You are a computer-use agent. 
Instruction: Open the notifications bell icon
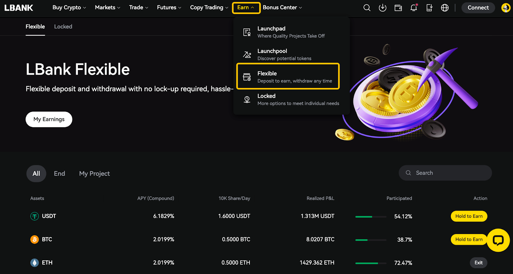[414, 8]
